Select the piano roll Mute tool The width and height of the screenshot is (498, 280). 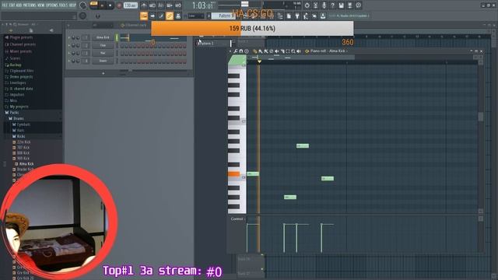277,51
